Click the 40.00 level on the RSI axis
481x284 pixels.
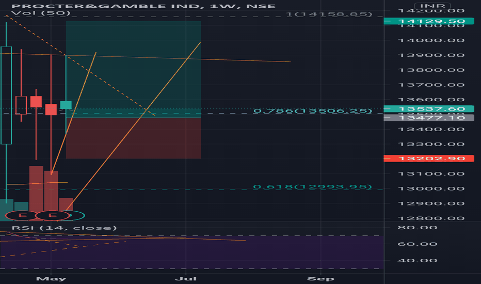click(417, 261)
